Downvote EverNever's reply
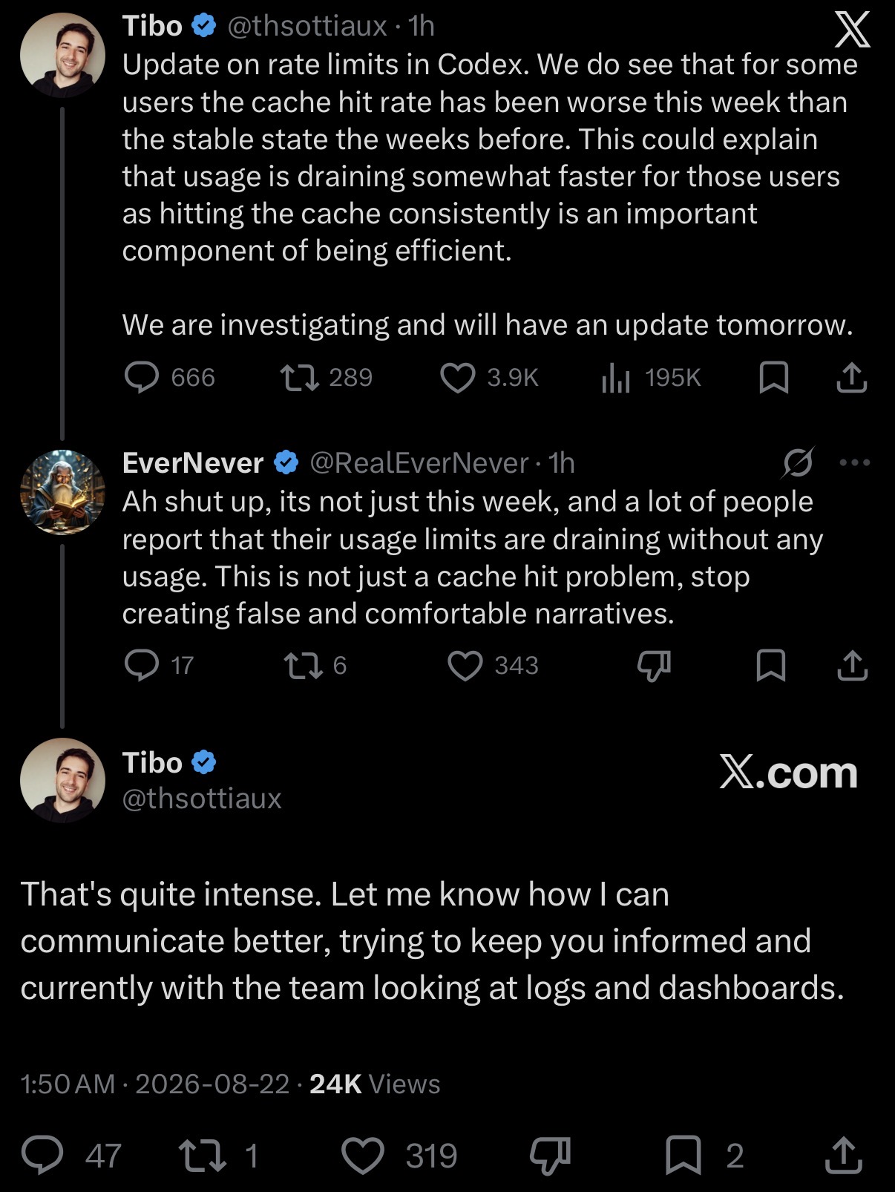This screenshot has width=895, height=1192. [x=654, y=665]
